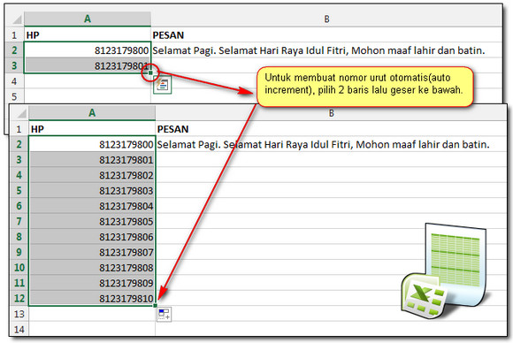Click empty cell A13 in lower spreadsheet
The width and height of the screenshot is (513, 343).
click(x=92, y=314)
